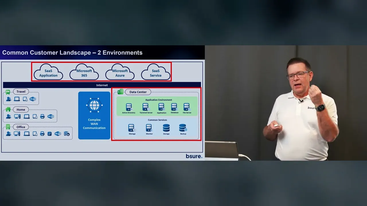
Task: Click the Active Directory label text
Action: pos(129,113)
